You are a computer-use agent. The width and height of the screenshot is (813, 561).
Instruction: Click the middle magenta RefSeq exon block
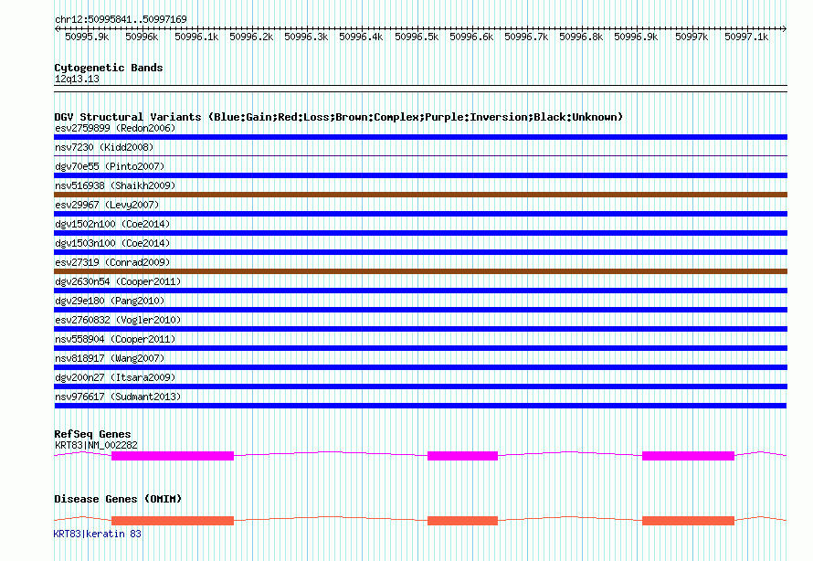pyautogui.click(x=462, y=456)
